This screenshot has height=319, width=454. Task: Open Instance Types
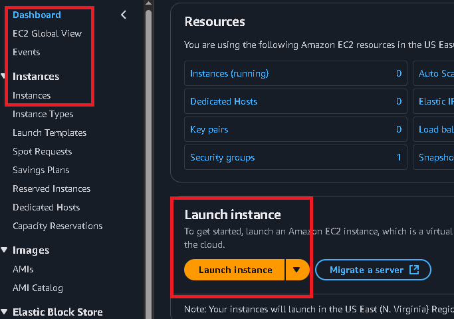43,115
